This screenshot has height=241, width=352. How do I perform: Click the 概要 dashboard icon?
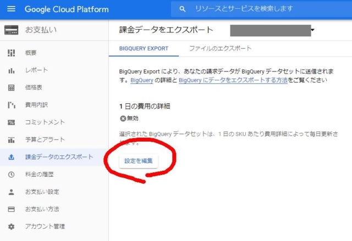coord(11,53)
